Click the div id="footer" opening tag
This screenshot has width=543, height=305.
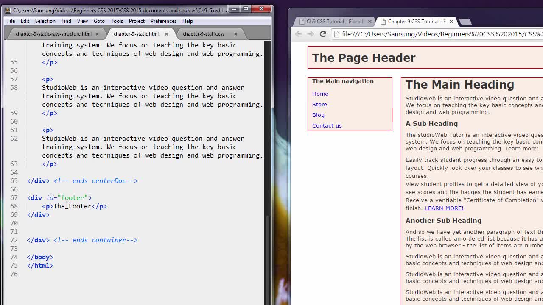tap(59, 197)
